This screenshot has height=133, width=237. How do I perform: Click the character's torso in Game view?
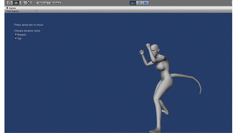pos(164,71)
